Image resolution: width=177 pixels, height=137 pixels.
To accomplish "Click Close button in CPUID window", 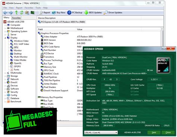I will pyautogui.click(x=168, y=133).
